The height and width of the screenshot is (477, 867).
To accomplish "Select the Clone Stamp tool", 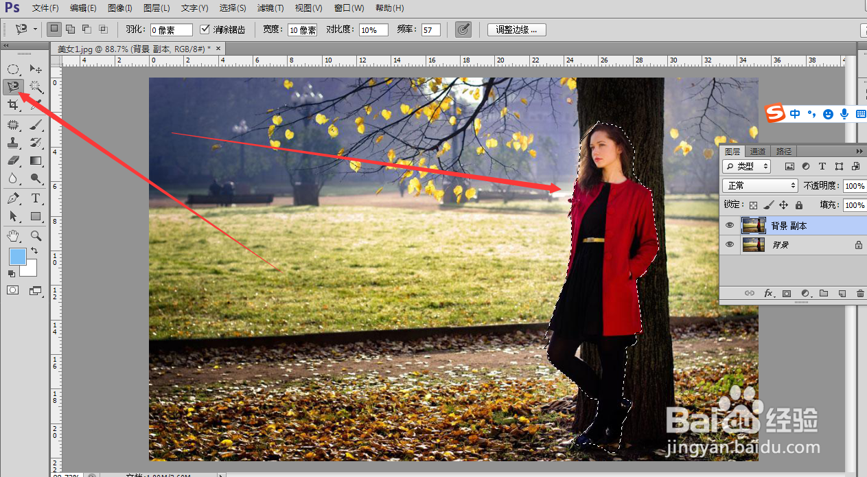I will click(x=13, y=143).
